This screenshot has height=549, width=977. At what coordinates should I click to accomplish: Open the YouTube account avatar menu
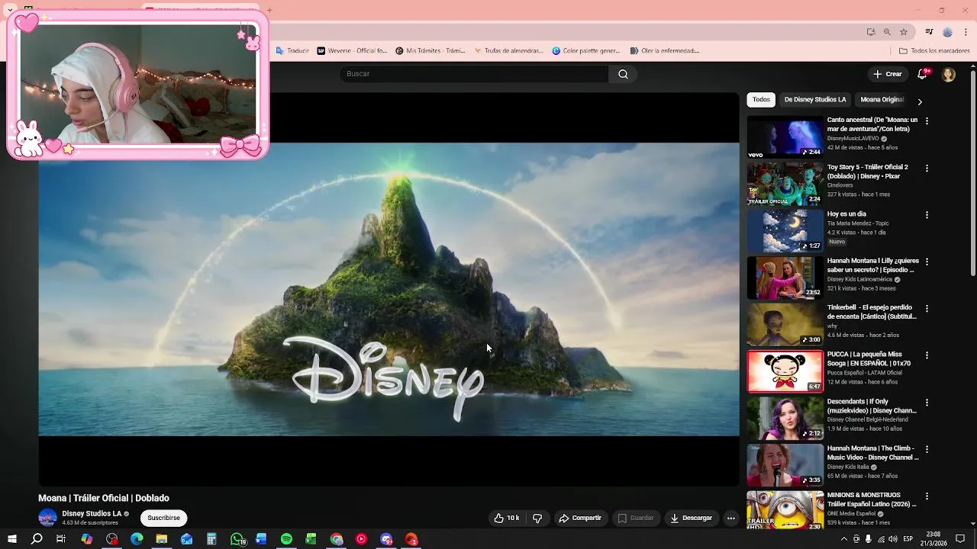click(948, 74)
